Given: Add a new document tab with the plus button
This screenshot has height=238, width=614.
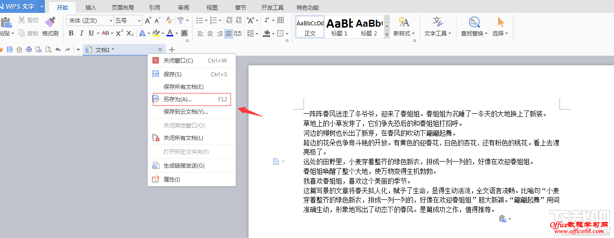Looking at the screenshot, I should (x=172, y=50).
